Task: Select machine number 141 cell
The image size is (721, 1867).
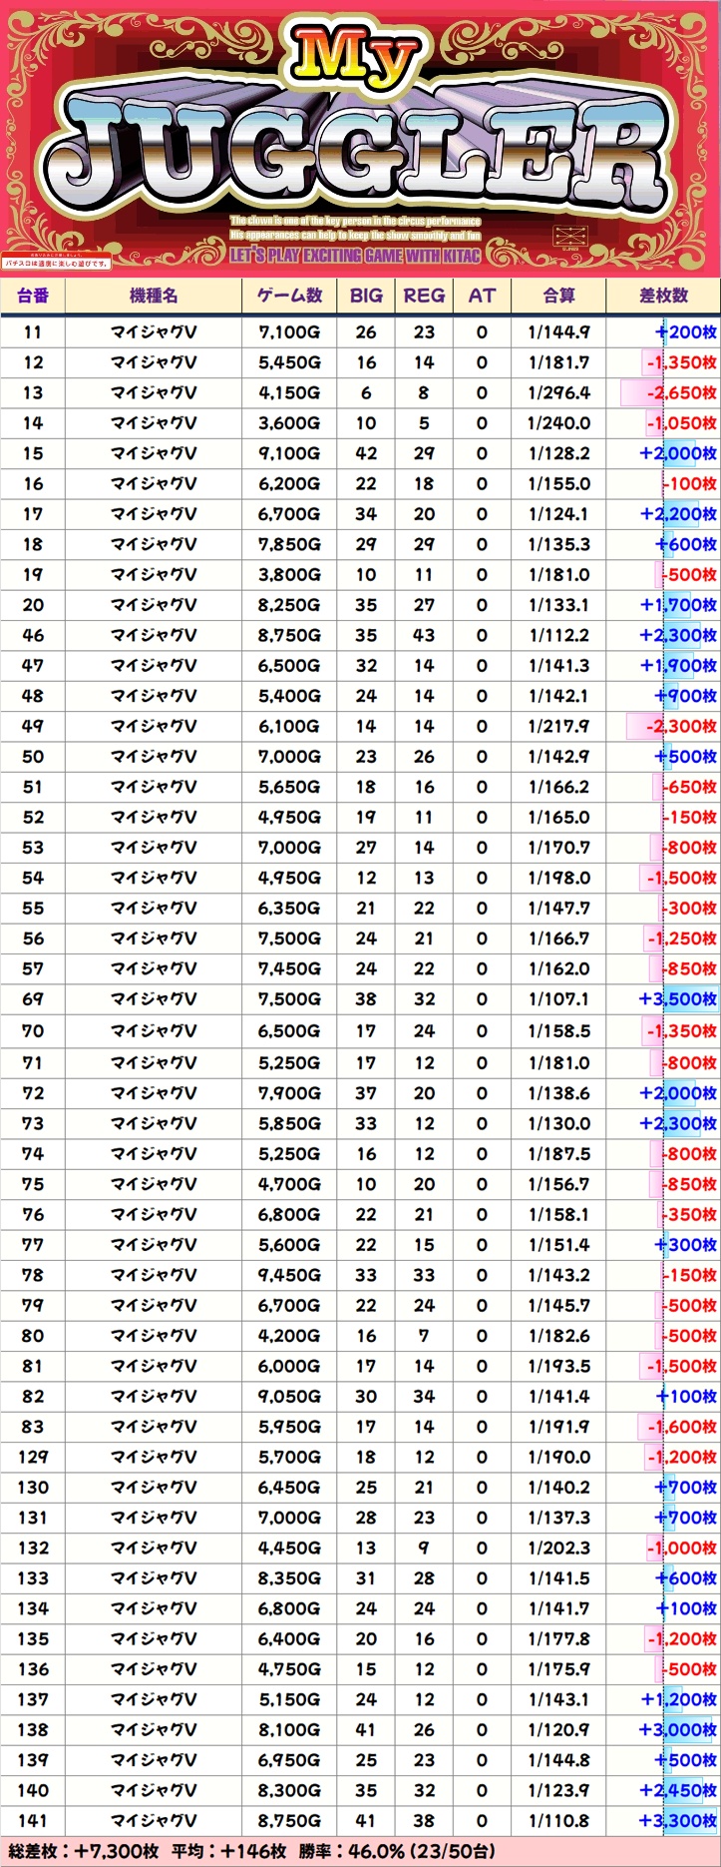Action: tap(33, 1820)
